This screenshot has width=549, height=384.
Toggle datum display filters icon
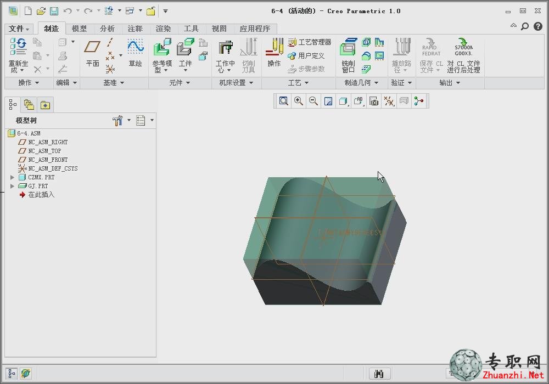click(x=389, y=101)
